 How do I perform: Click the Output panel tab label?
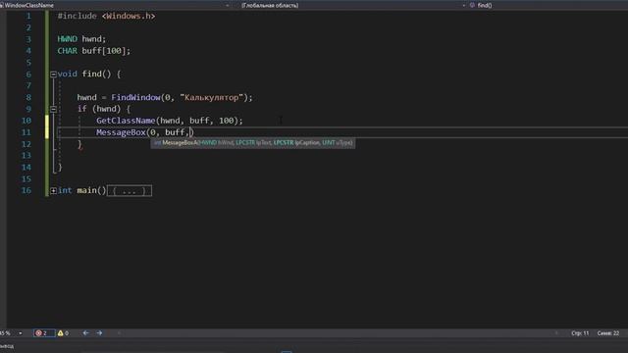(x=7, y=346)
